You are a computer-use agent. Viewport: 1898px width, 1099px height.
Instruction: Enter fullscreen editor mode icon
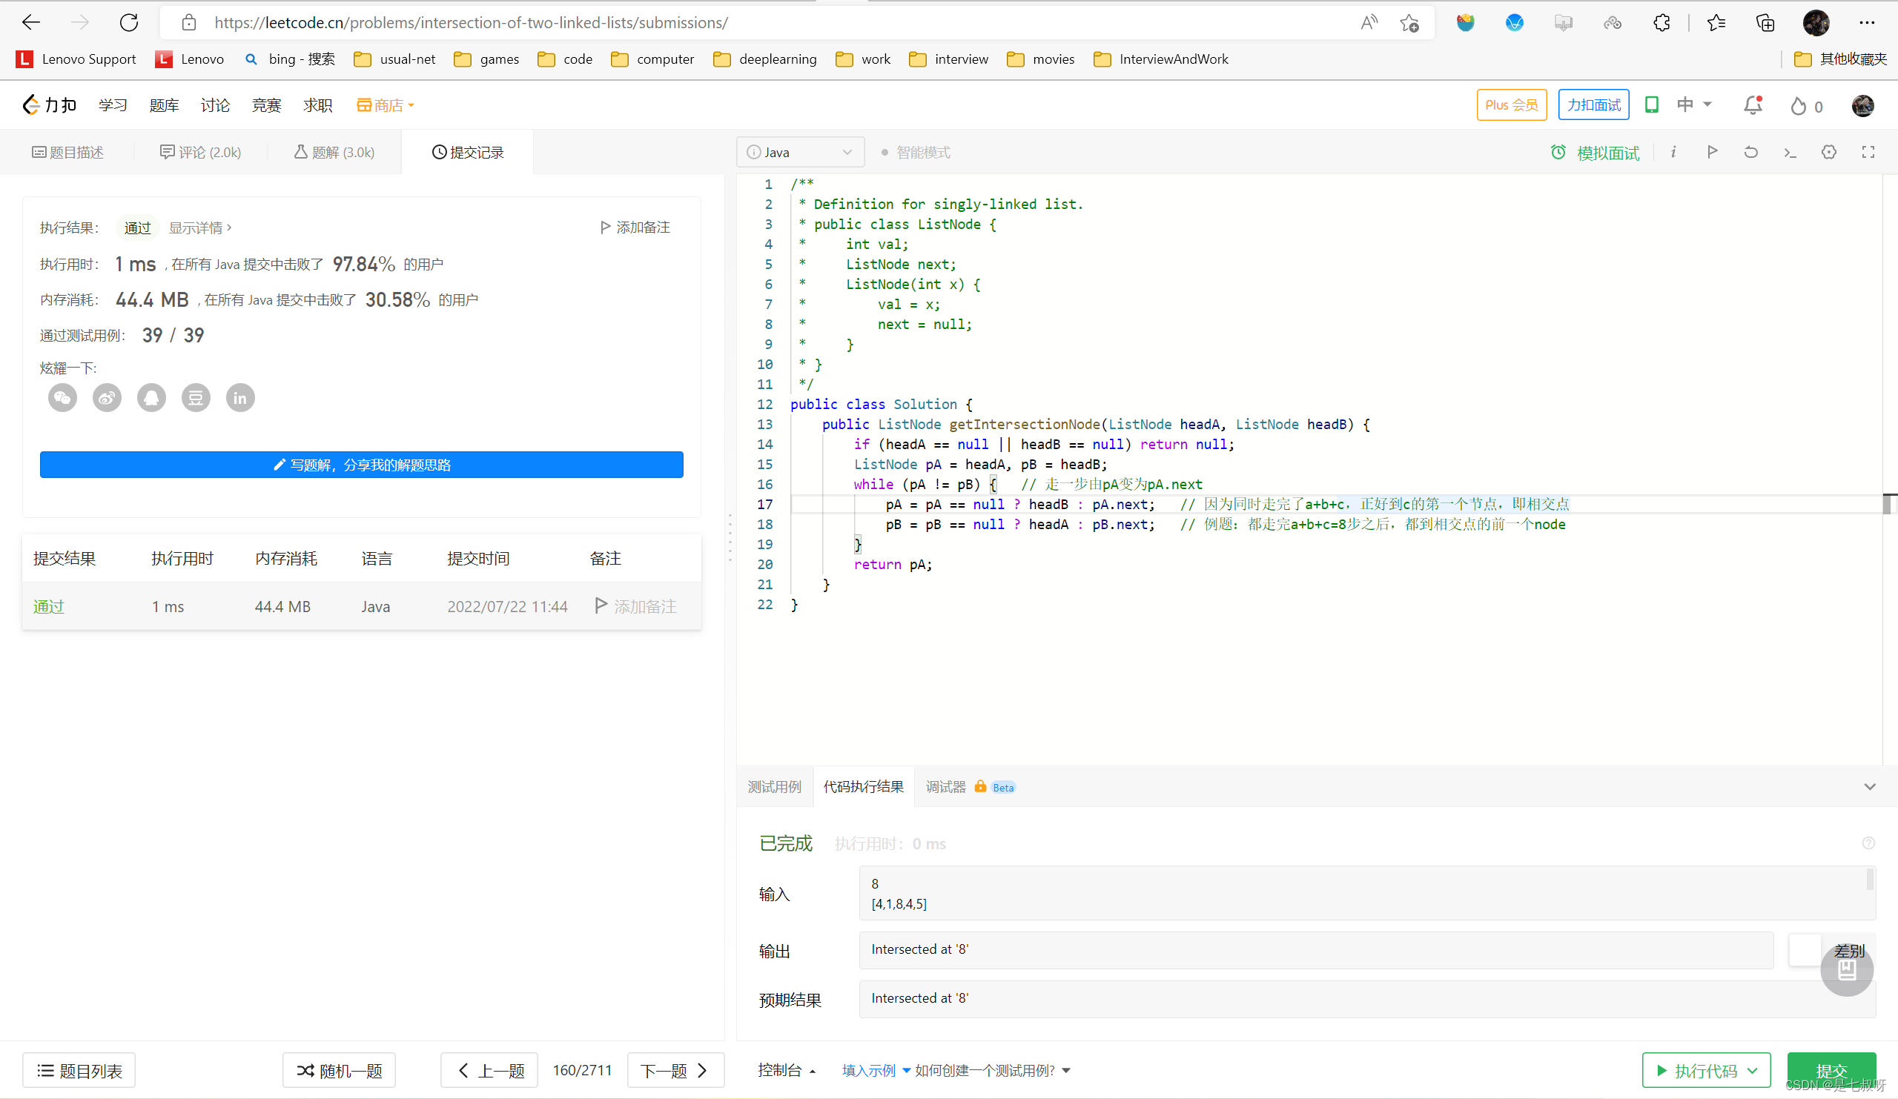click(1868, 152)
